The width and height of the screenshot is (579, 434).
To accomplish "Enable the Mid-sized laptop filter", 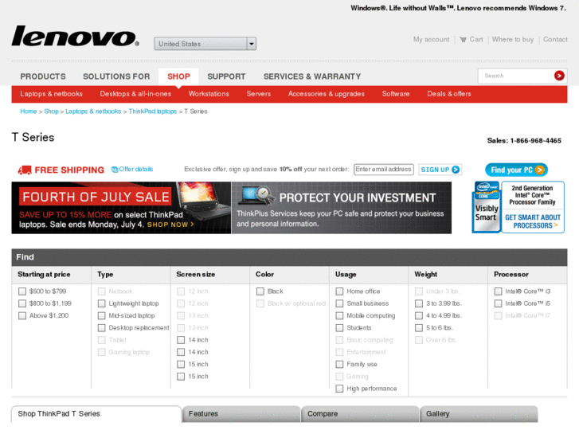I will (102, 316).
